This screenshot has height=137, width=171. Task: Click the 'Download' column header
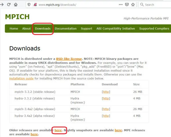tap(110, 85)
